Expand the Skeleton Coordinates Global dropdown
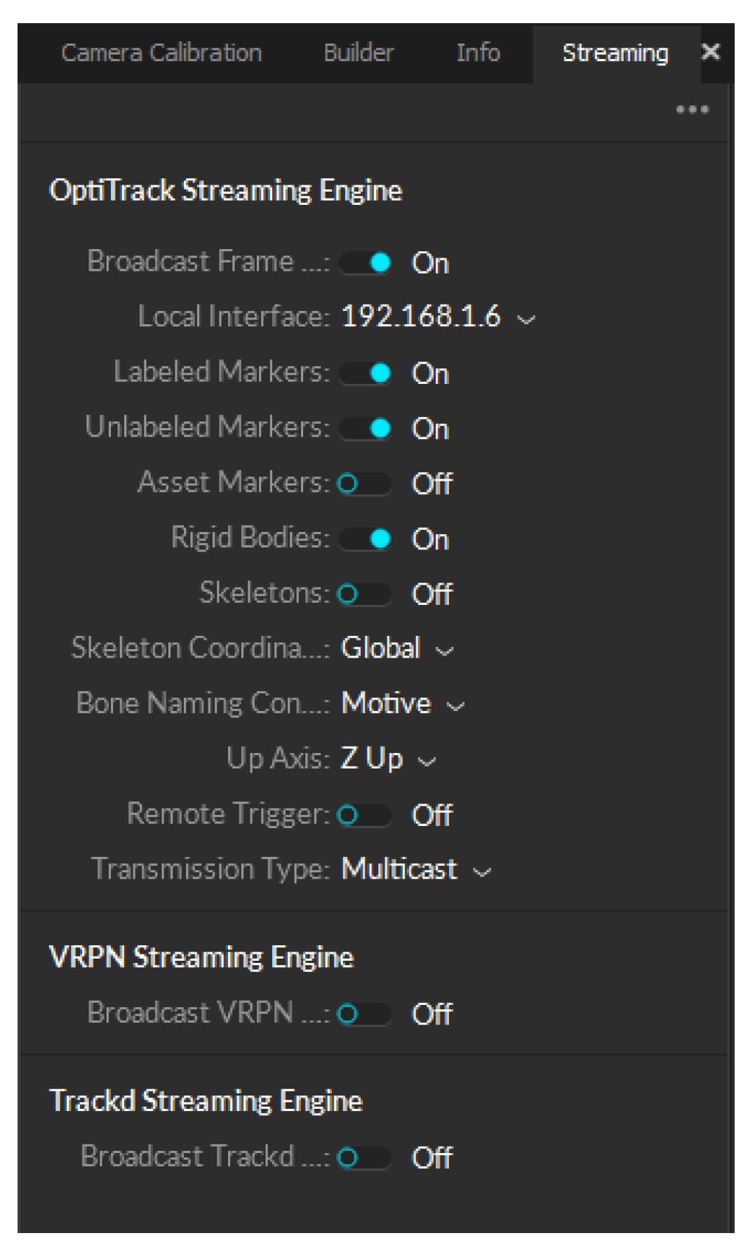Image resolution: width=755 pixels, height=1252 pixels. pyautogui.click(x=397, y=649)
